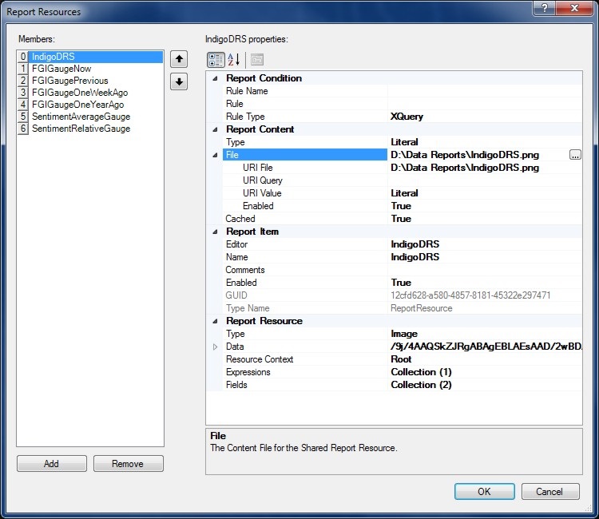
Task: Confirm the dialog with OK
Action: [x=484, y=491]
